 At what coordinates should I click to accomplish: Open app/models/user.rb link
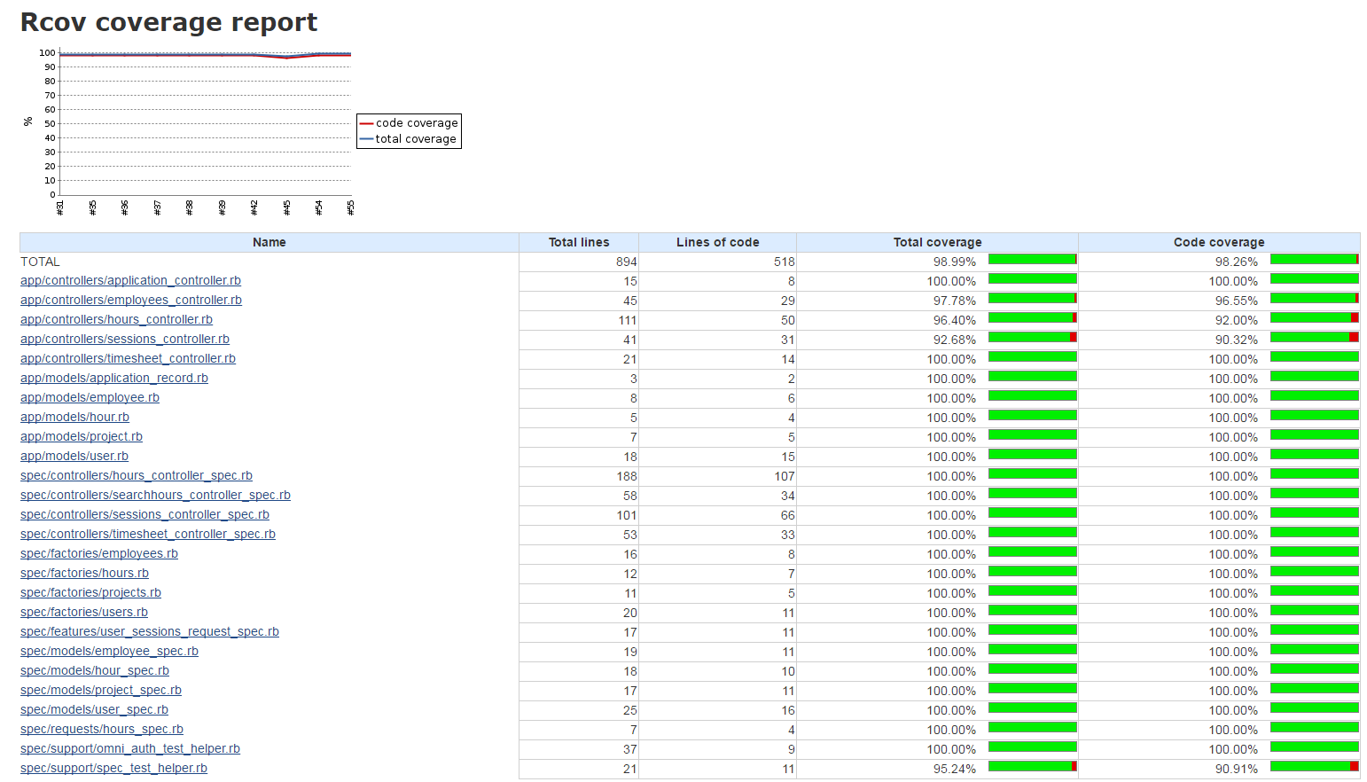(74, 457)
